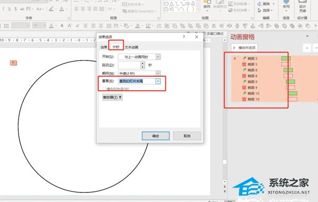Increase the 延迟 delay with the up spinner

143,63
